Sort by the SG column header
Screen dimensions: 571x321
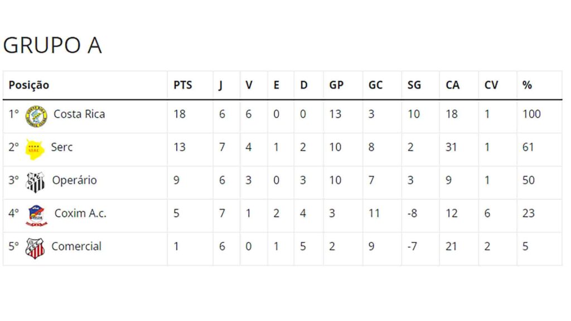414,85
